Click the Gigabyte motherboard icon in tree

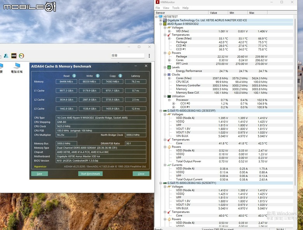pyautogui.click(x=165, y=20)
